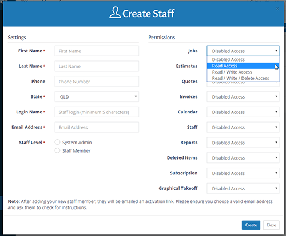Image resolution: width=286 pixels, height=236 pixels.
Task: Click the Login Name input field
Action: (97, 112)
